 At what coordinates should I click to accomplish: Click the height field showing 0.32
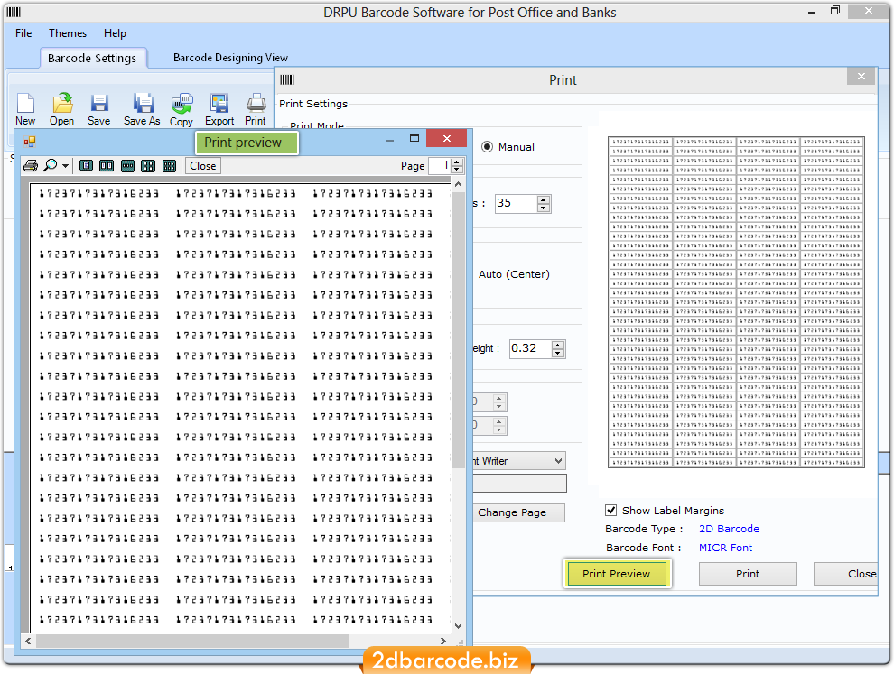click(531, 348)
